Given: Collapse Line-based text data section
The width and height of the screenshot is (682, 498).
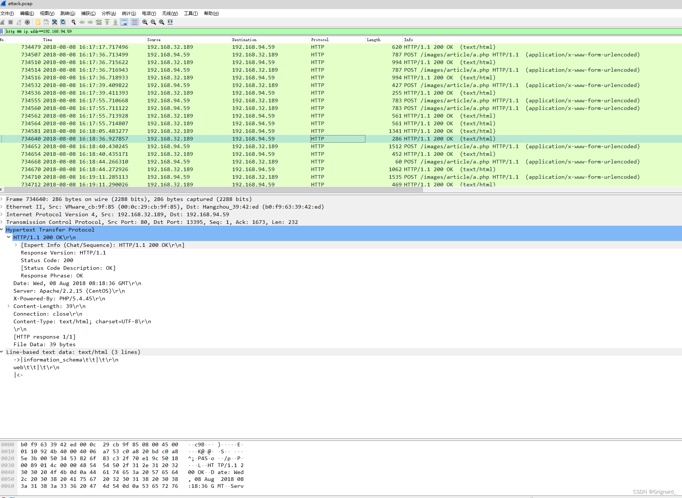Looking at the screenshot, I should (x=2, y=352).
